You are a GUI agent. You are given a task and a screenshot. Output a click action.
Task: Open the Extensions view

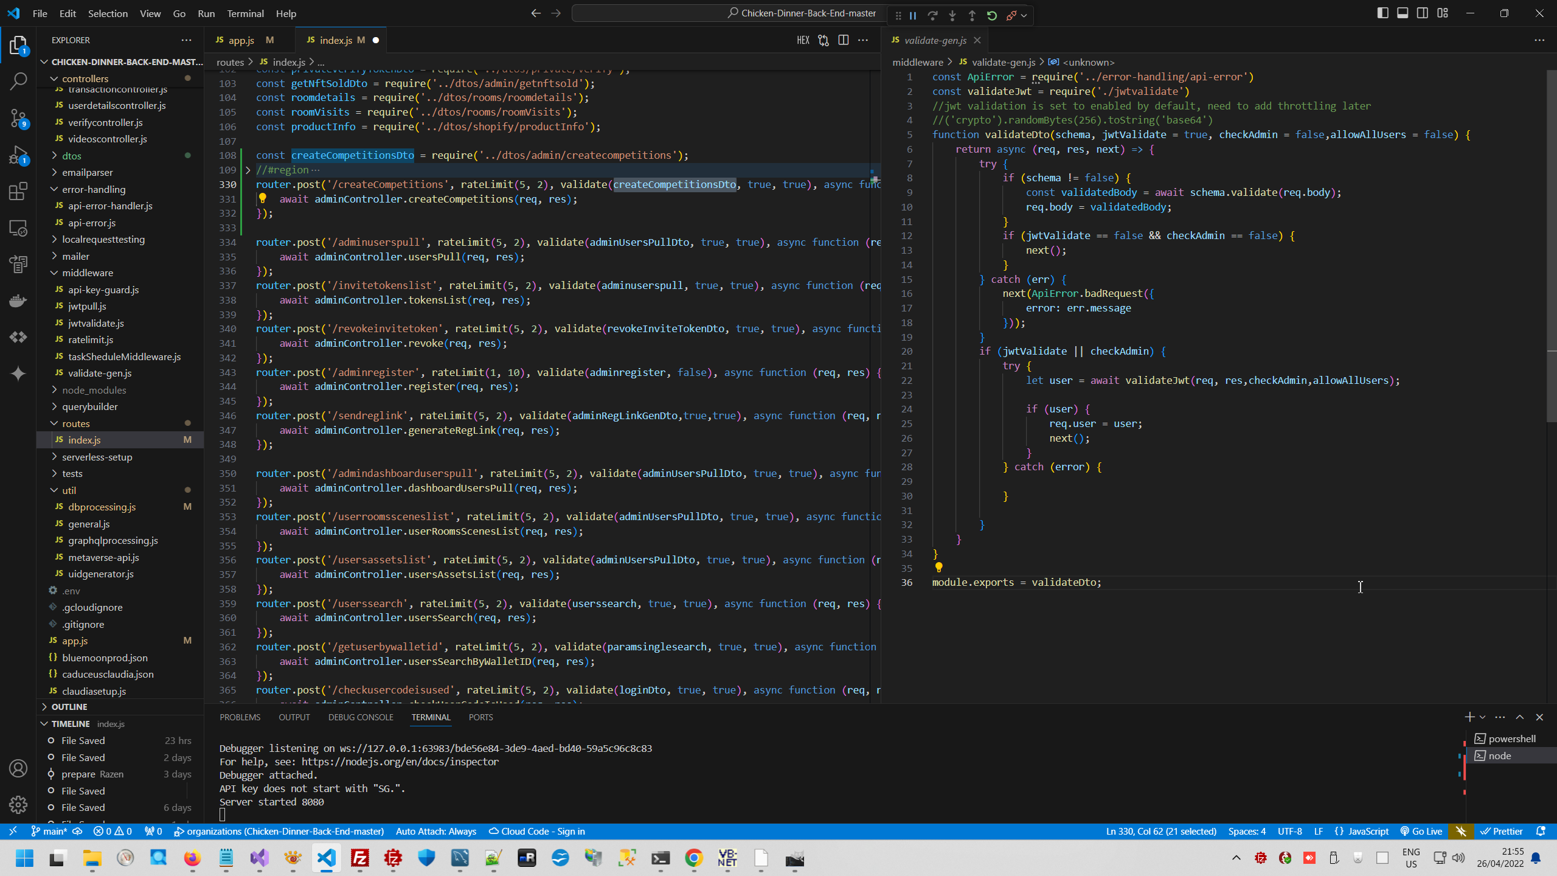tap(18, 192)
